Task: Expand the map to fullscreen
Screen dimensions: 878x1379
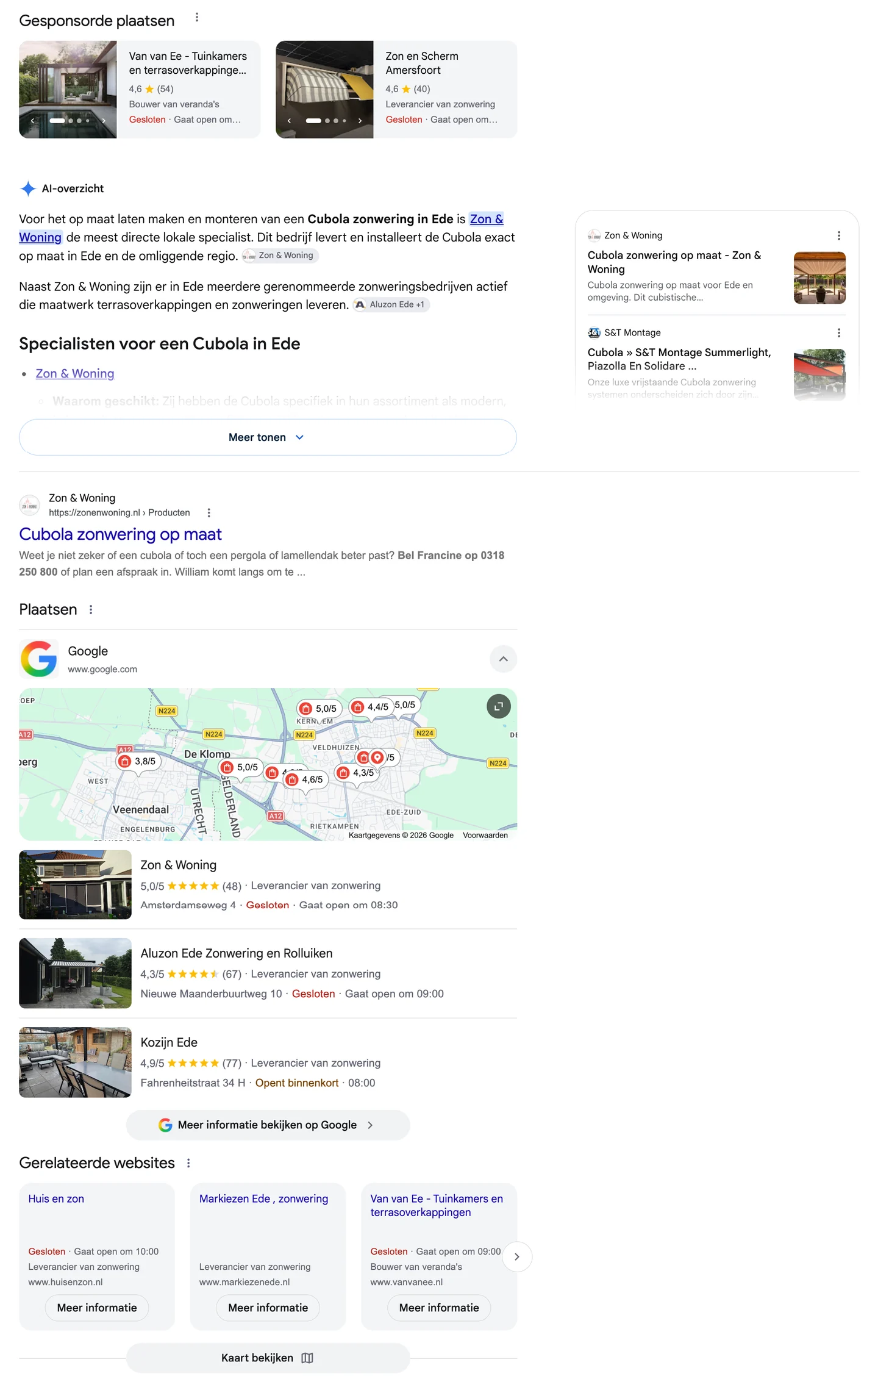Action: pos(499,706)
